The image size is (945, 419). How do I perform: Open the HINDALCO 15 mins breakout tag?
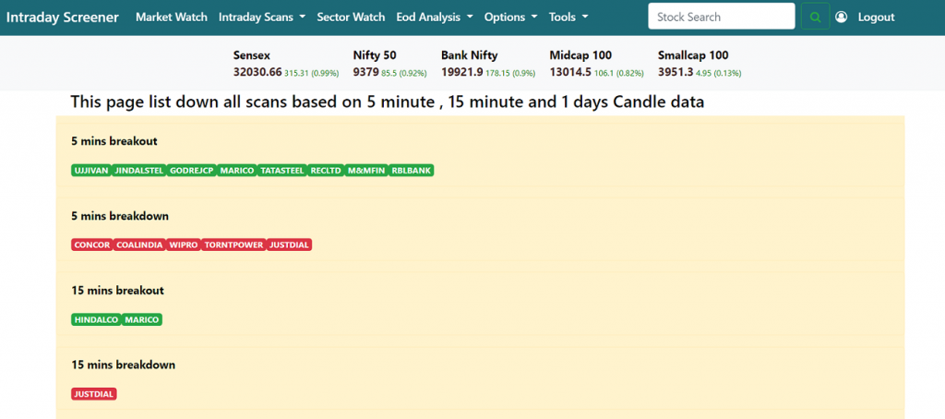click(x=96, y=319)
